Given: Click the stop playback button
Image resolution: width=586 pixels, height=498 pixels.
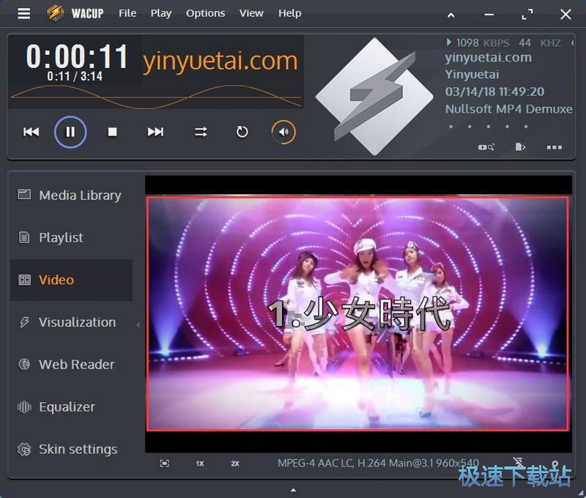Looking at the screenshot, I should [113, 132].
